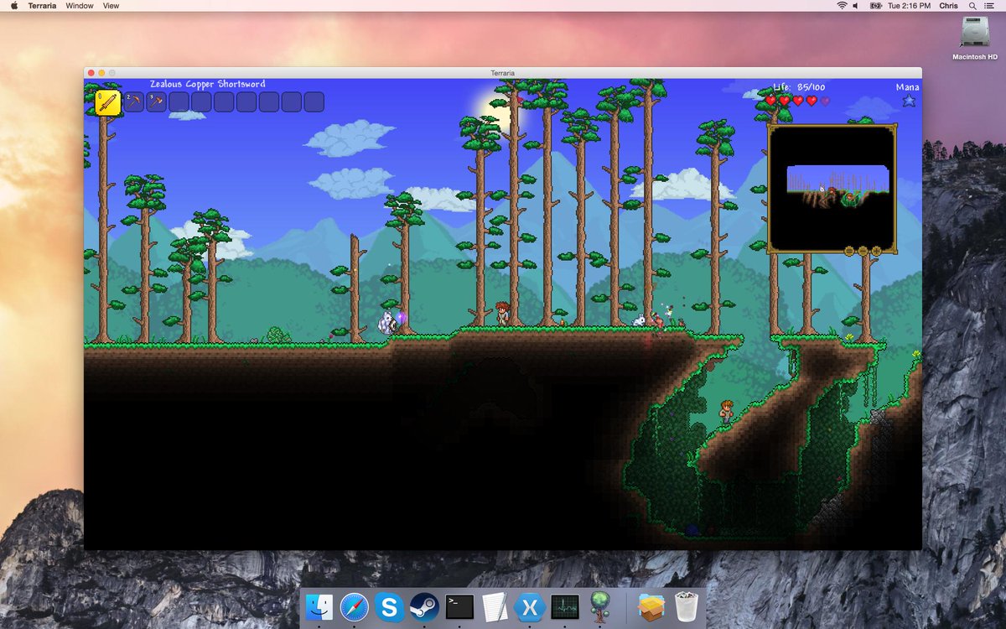
Task: Click the white bunny on the surface
Action: 639,320
